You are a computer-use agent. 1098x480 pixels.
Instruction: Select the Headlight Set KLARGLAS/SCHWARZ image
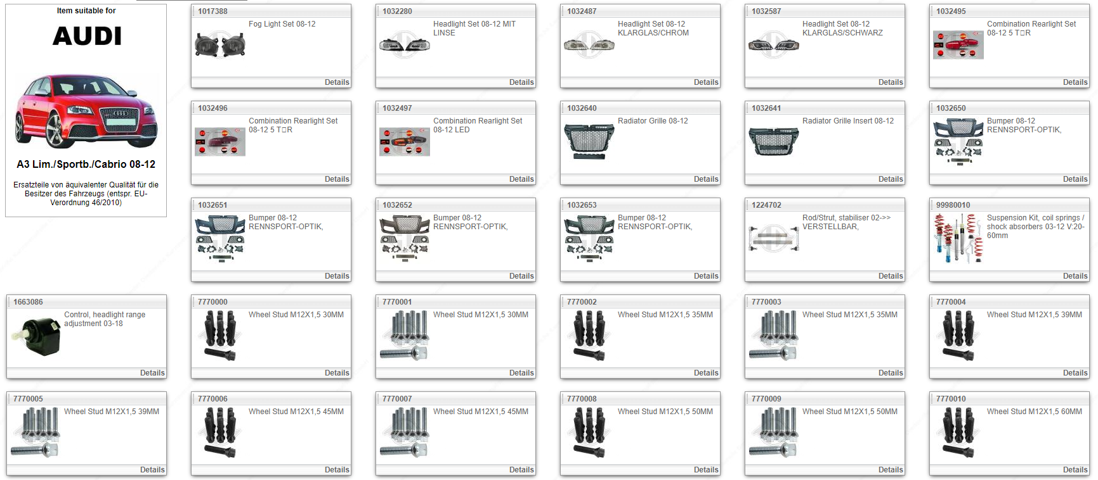click(773, 45)
